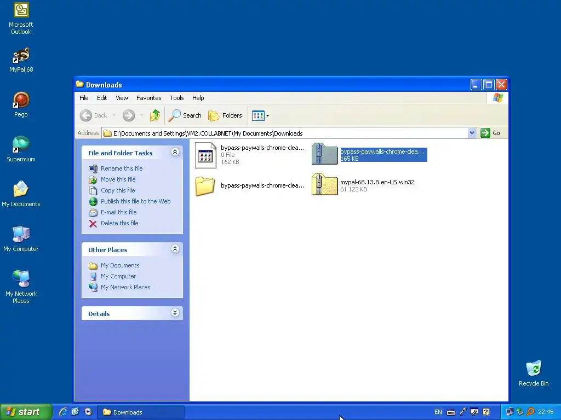Select the Pego desktop shortcut
The image size is (561, 420).
[21, 104]
